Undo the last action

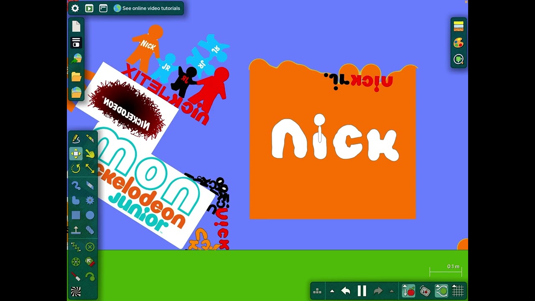pyautogui.click(x=346, y=291)
